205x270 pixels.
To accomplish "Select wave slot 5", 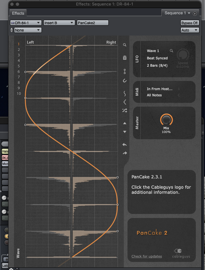I will tap(19, 66).
